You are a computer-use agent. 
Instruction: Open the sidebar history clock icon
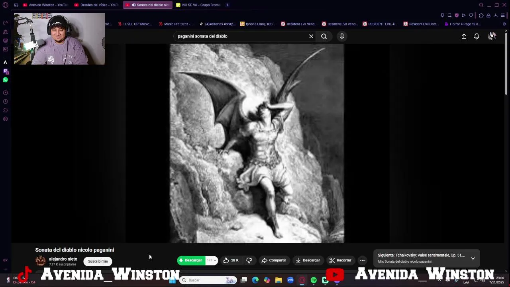coord(5,101)
